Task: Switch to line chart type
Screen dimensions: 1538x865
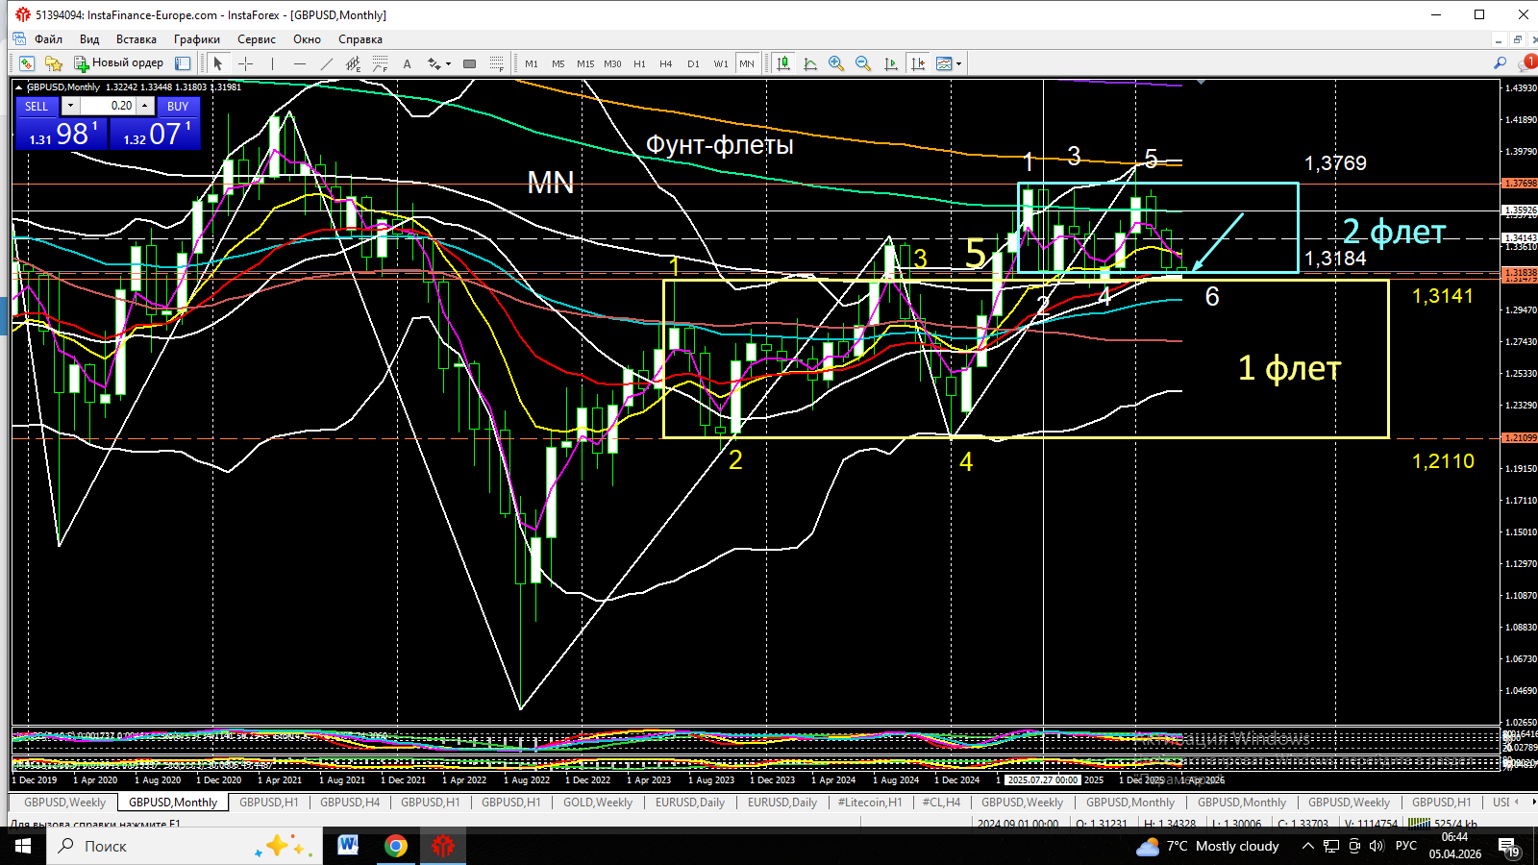Action: (810, 63)
